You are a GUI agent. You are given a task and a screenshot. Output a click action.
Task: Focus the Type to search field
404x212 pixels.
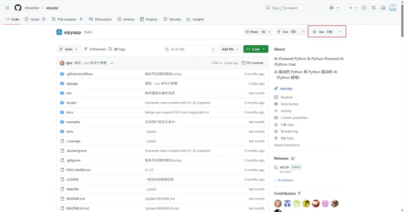295,8
